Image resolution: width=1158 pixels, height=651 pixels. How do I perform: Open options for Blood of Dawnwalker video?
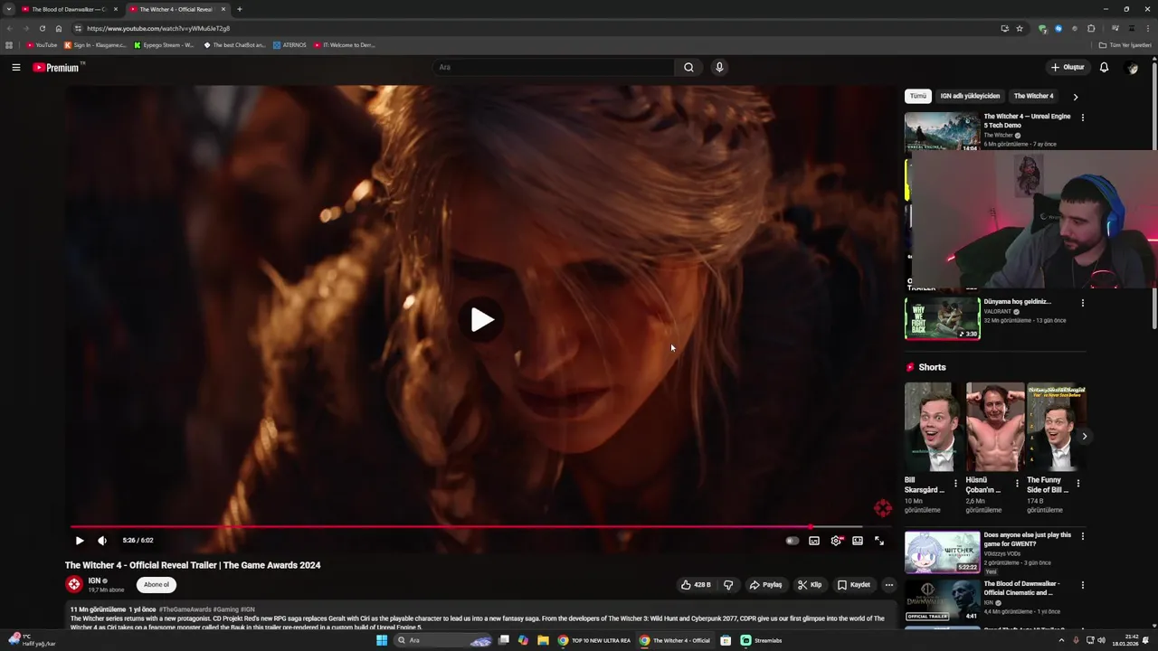pyautogui.click(x=1082, y=585)
